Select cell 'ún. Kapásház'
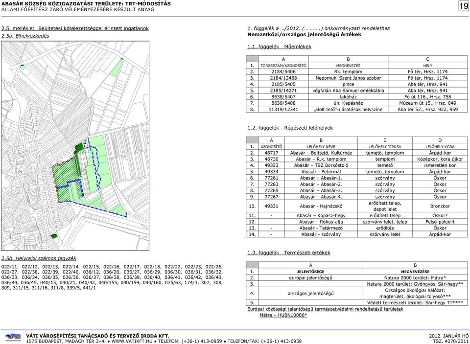This screenshot has width=470, height=344. pos(348,103)
